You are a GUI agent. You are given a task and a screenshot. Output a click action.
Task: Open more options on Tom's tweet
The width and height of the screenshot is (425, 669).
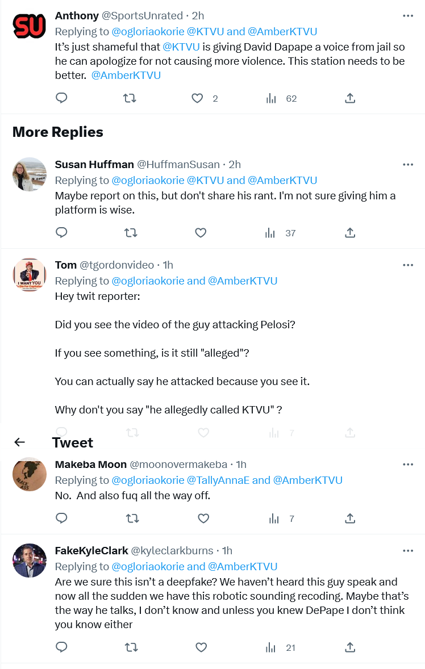click(x=408, y=265)
